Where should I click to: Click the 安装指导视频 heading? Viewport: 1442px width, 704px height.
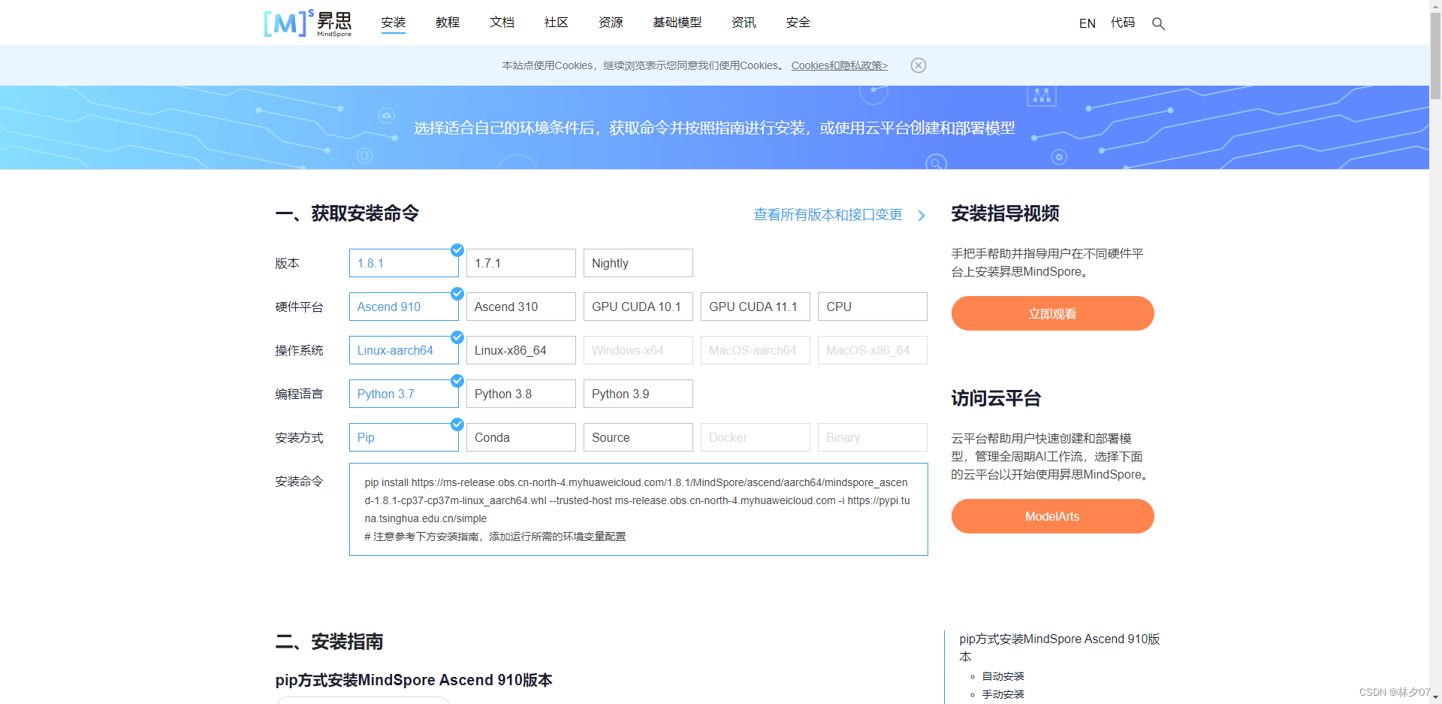pos(1005,213)
